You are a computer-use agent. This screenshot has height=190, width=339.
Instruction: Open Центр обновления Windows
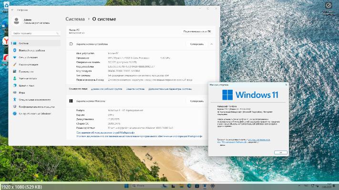[x=36, y=114]
